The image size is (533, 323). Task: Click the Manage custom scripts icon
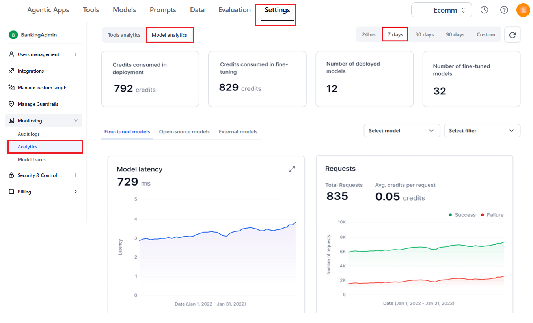pos(11,88)
